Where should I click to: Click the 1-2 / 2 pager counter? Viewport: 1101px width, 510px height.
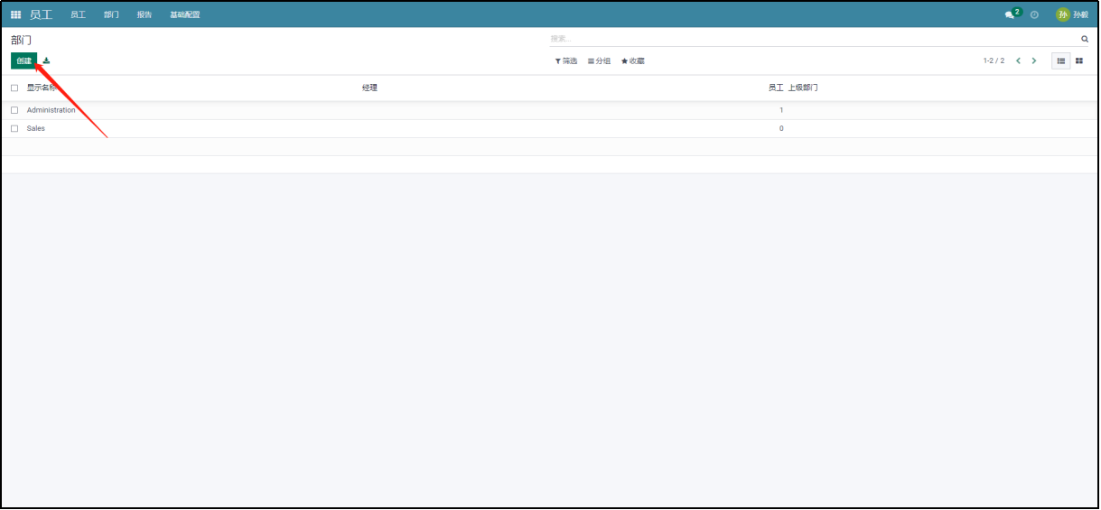(x=994, y=60)
